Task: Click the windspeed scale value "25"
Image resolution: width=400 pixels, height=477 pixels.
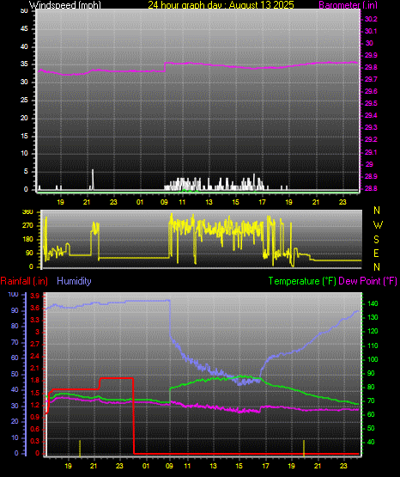Action: pos(24,100)
